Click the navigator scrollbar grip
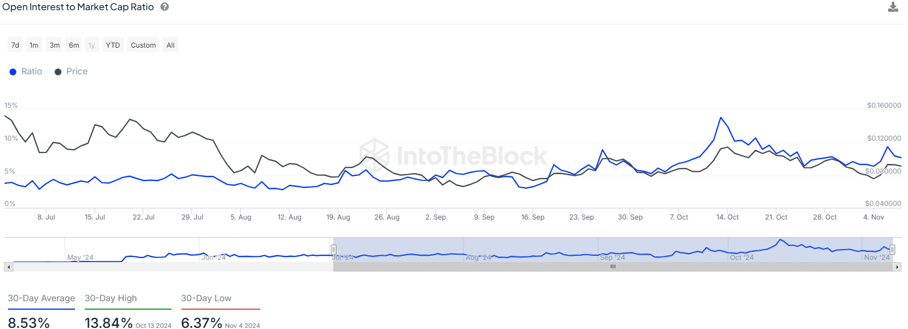The image size is (908, 329). click(613, 267)
